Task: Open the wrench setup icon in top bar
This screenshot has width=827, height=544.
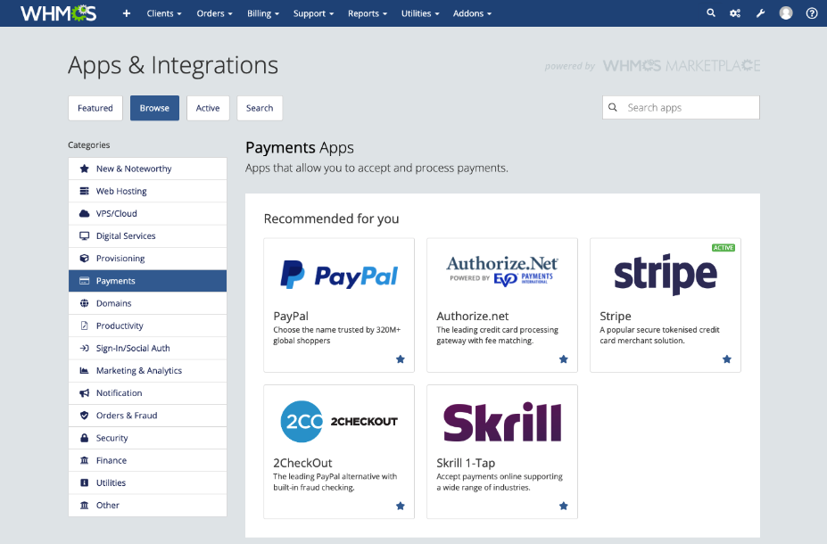Action: [760, 13]
